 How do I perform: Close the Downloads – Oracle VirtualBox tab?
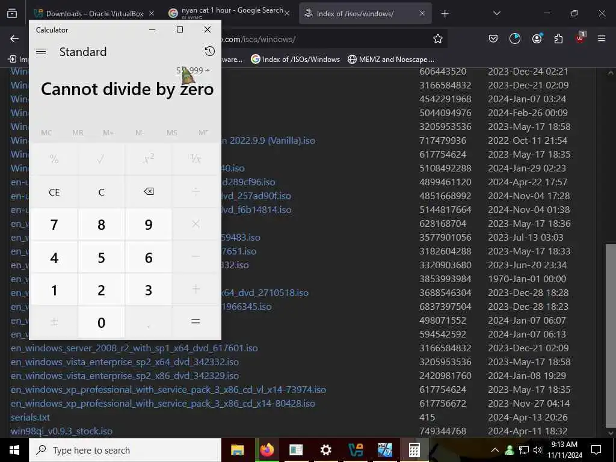(152, 13)
